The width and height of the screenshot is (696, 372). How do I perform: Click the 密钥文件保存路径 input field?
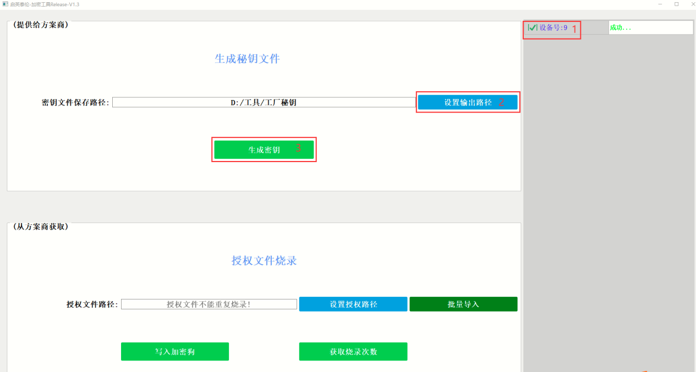click(x=264, y=102)
